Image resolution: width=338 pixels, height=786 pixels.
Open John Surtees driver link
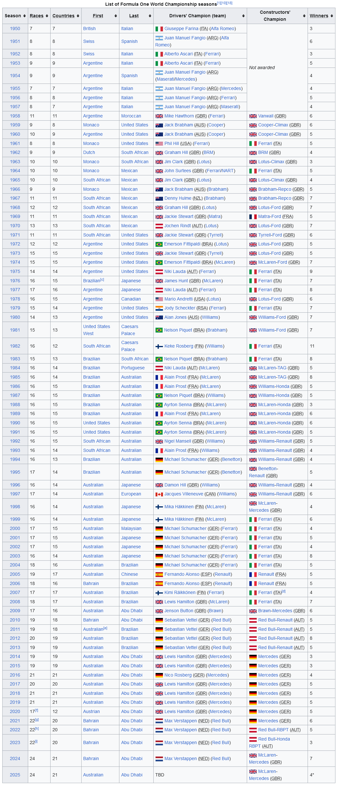[x=178, y=171]
